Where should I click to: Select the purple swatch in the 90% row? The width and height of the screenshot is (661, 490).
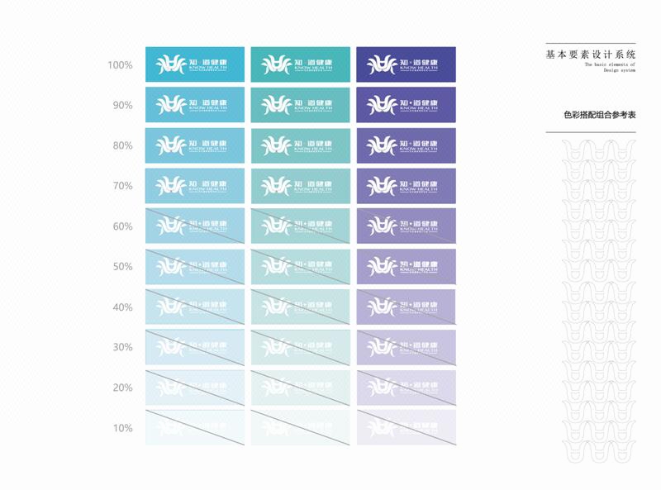(406, 105)
